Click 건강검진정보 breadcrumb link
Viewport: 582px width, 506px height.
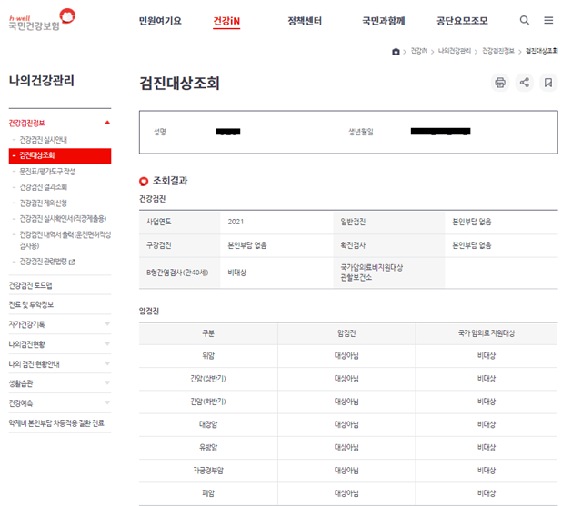(x=498, y=51)
